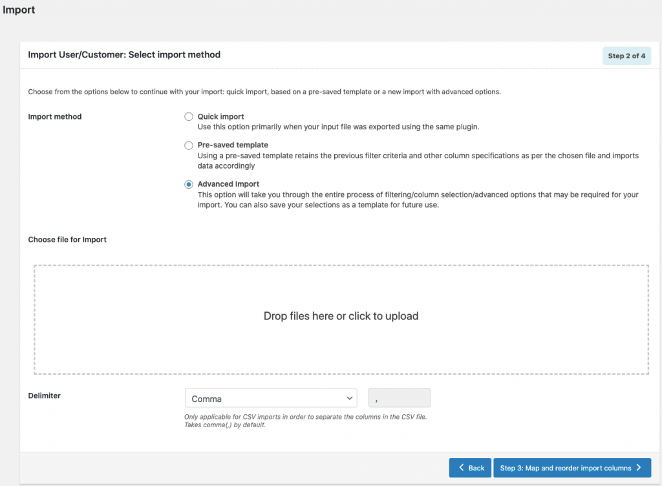This screenshot has height=486, width=662.
Task: Click the Quick import label text
Action: tap(221, 116)
